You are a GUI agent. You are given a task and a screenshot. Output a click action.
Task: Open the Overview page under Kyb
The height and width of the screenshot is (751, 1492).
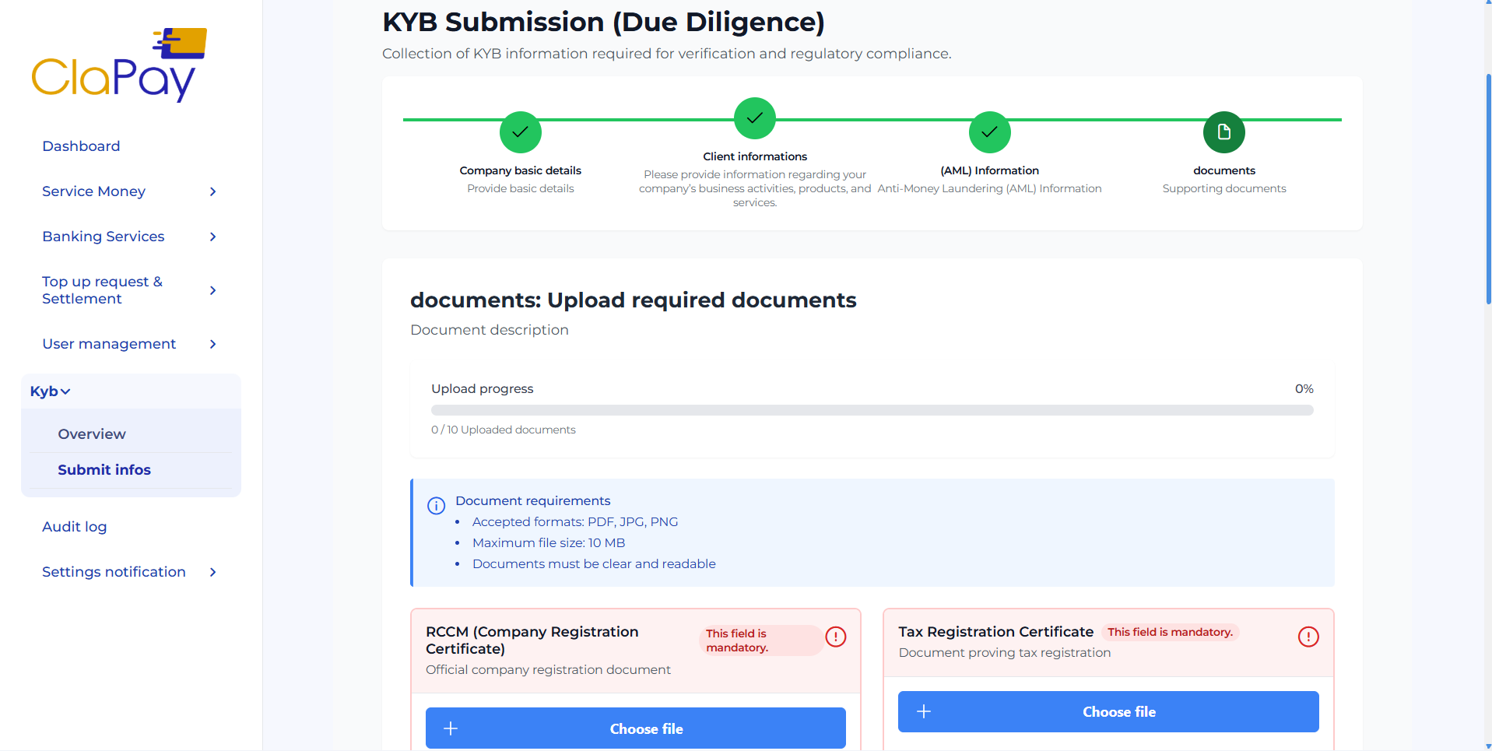(91, 433)
